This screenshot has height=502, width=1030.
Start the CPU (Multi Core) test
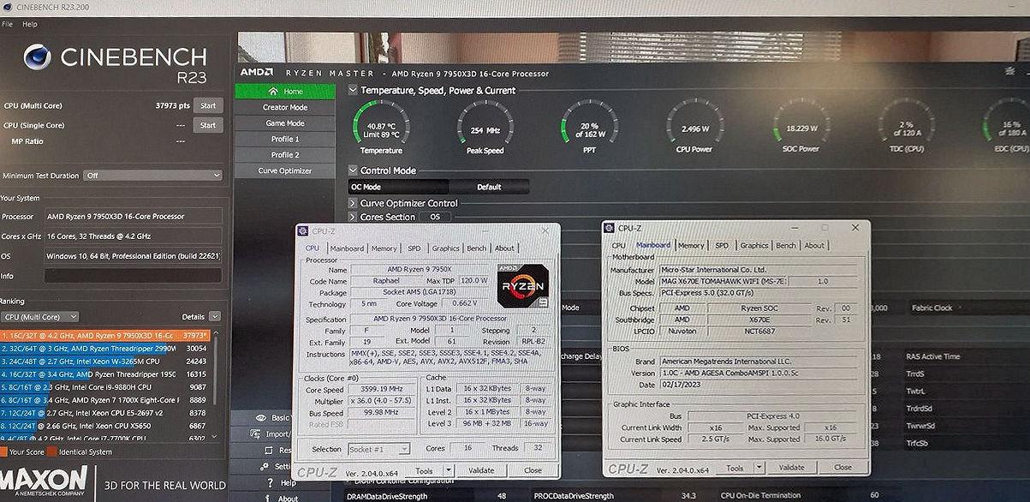207,105
